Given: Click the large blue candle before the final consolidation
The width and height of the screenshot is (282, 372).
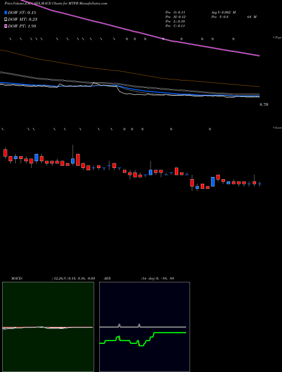Looking at the screenshot, I should (213, 181).
